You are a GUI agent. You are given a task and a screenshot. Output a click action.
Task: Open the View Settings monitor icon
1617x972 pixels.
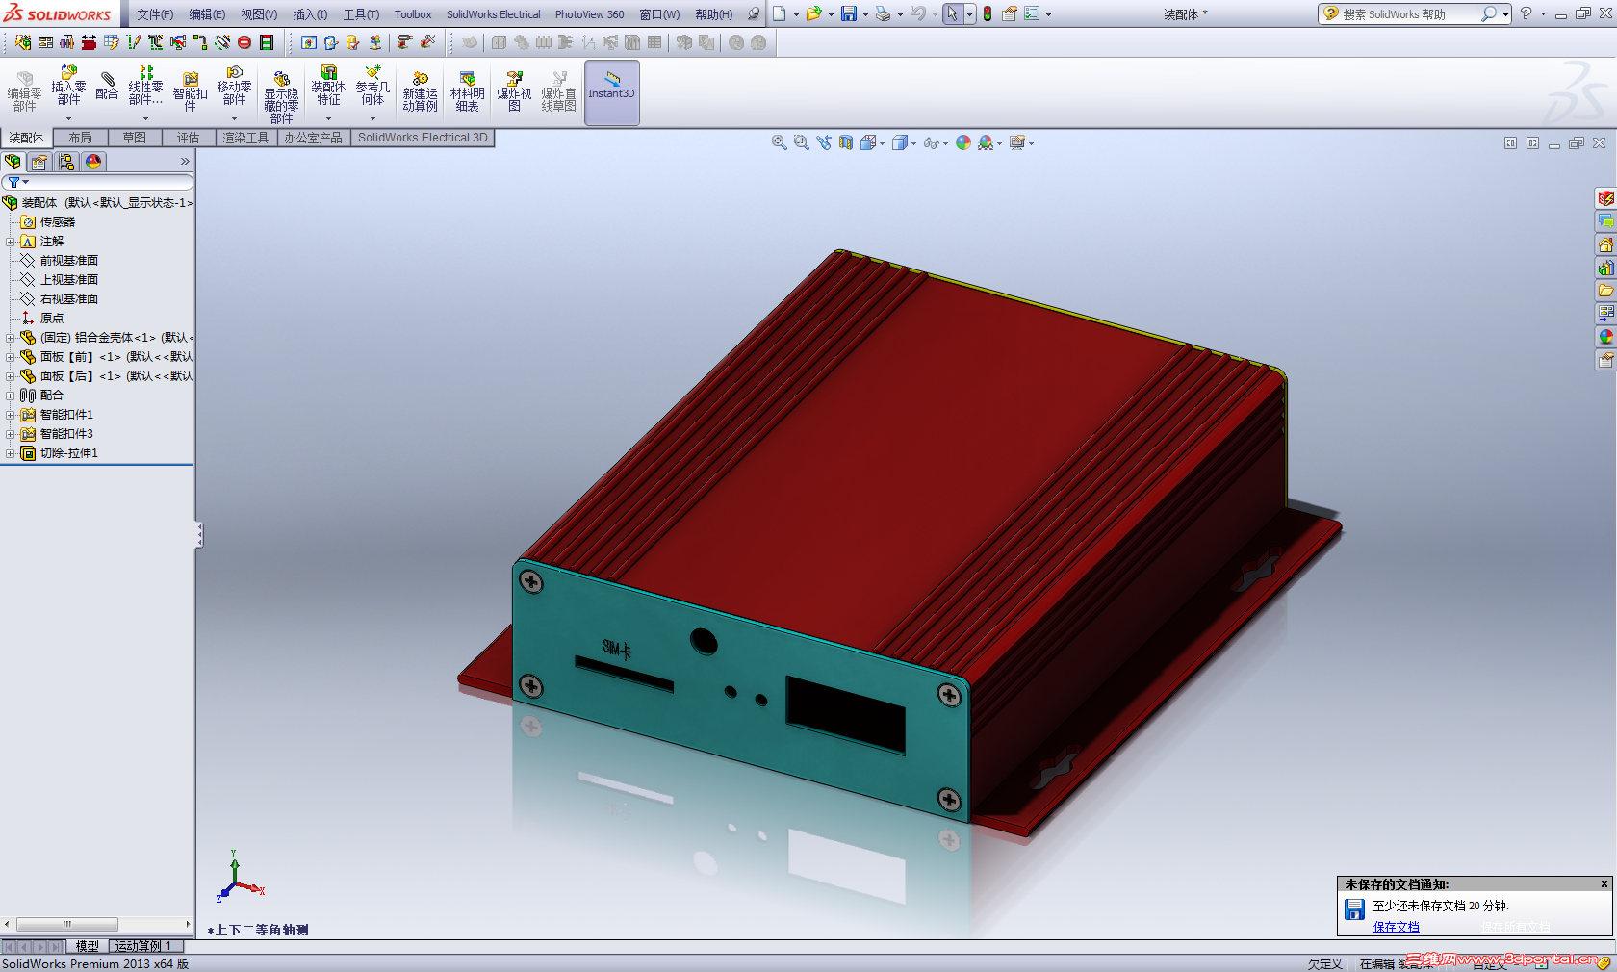click(x=1016, y=142)
